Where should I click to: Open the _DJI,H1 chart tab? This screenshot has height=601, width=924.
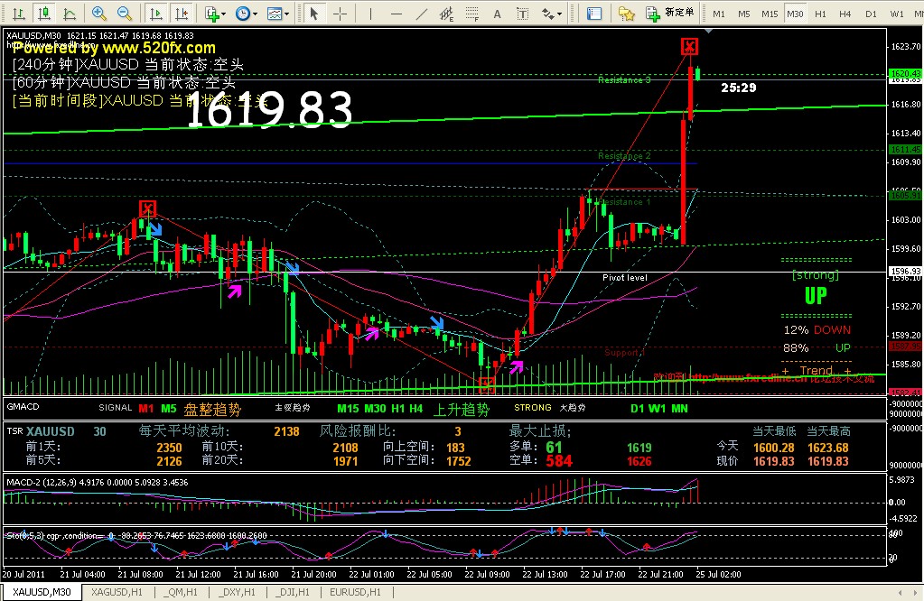(293, 592)
